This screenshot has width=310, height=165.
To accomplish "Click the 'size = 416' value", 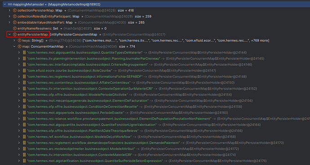I will point(126,10).
